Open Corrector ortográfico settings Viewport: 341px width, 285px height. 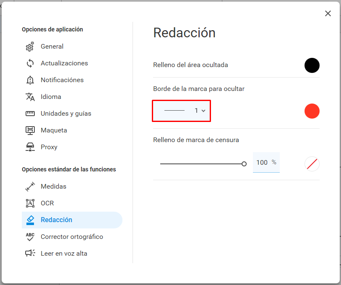pos(72,237)
